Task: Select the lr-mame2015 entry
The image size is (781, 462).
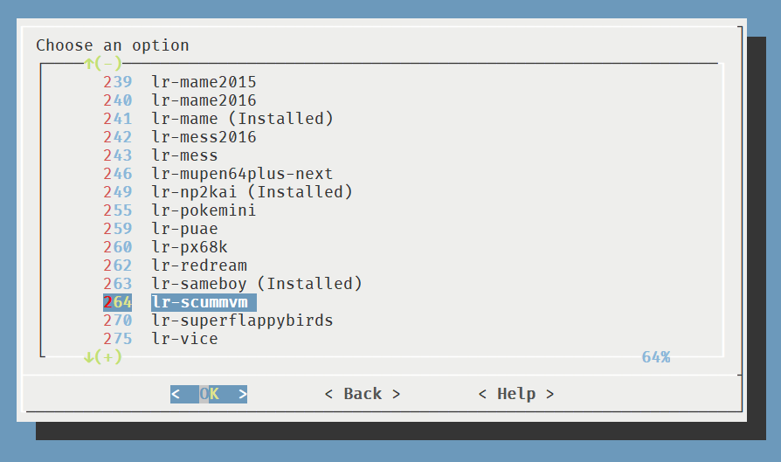Action: tap(204, 82)
